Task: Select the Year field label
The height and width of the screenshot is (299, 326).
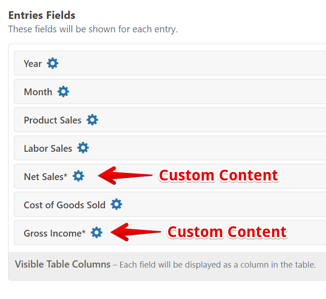Action: tap(33, 64)
